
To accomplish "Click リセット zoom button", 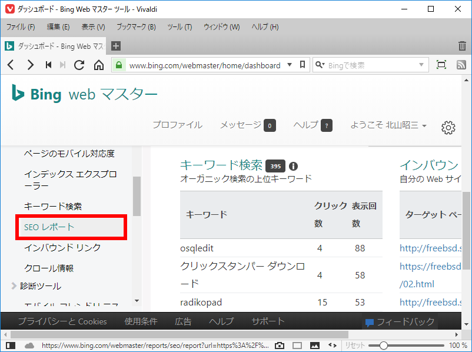I will click(x=355, y=346).
